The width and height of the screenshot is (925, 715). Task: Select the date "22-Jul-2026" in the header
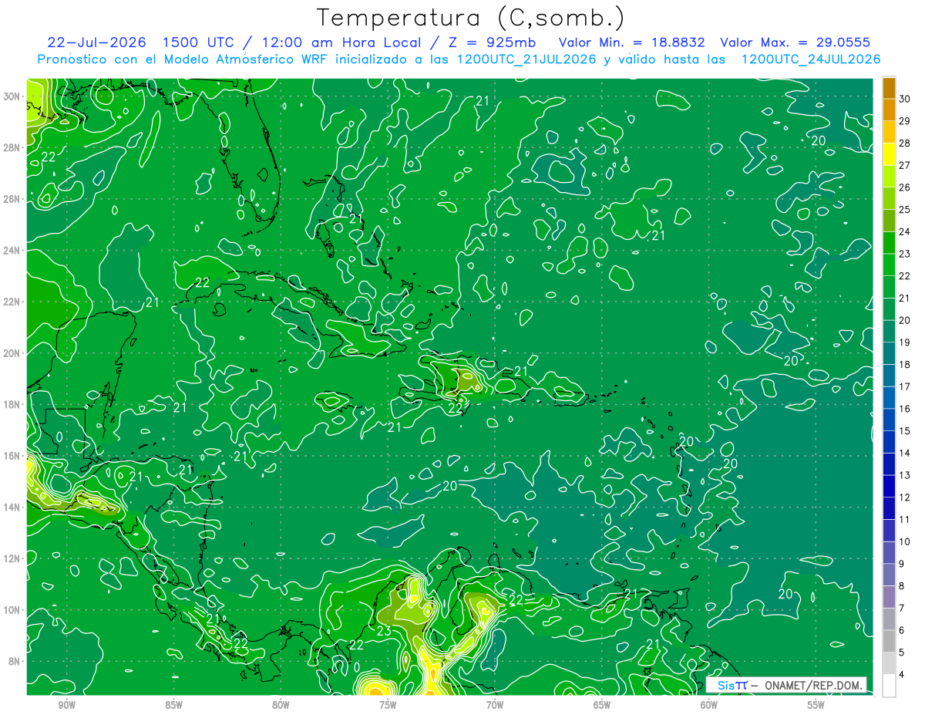(95, 42)
